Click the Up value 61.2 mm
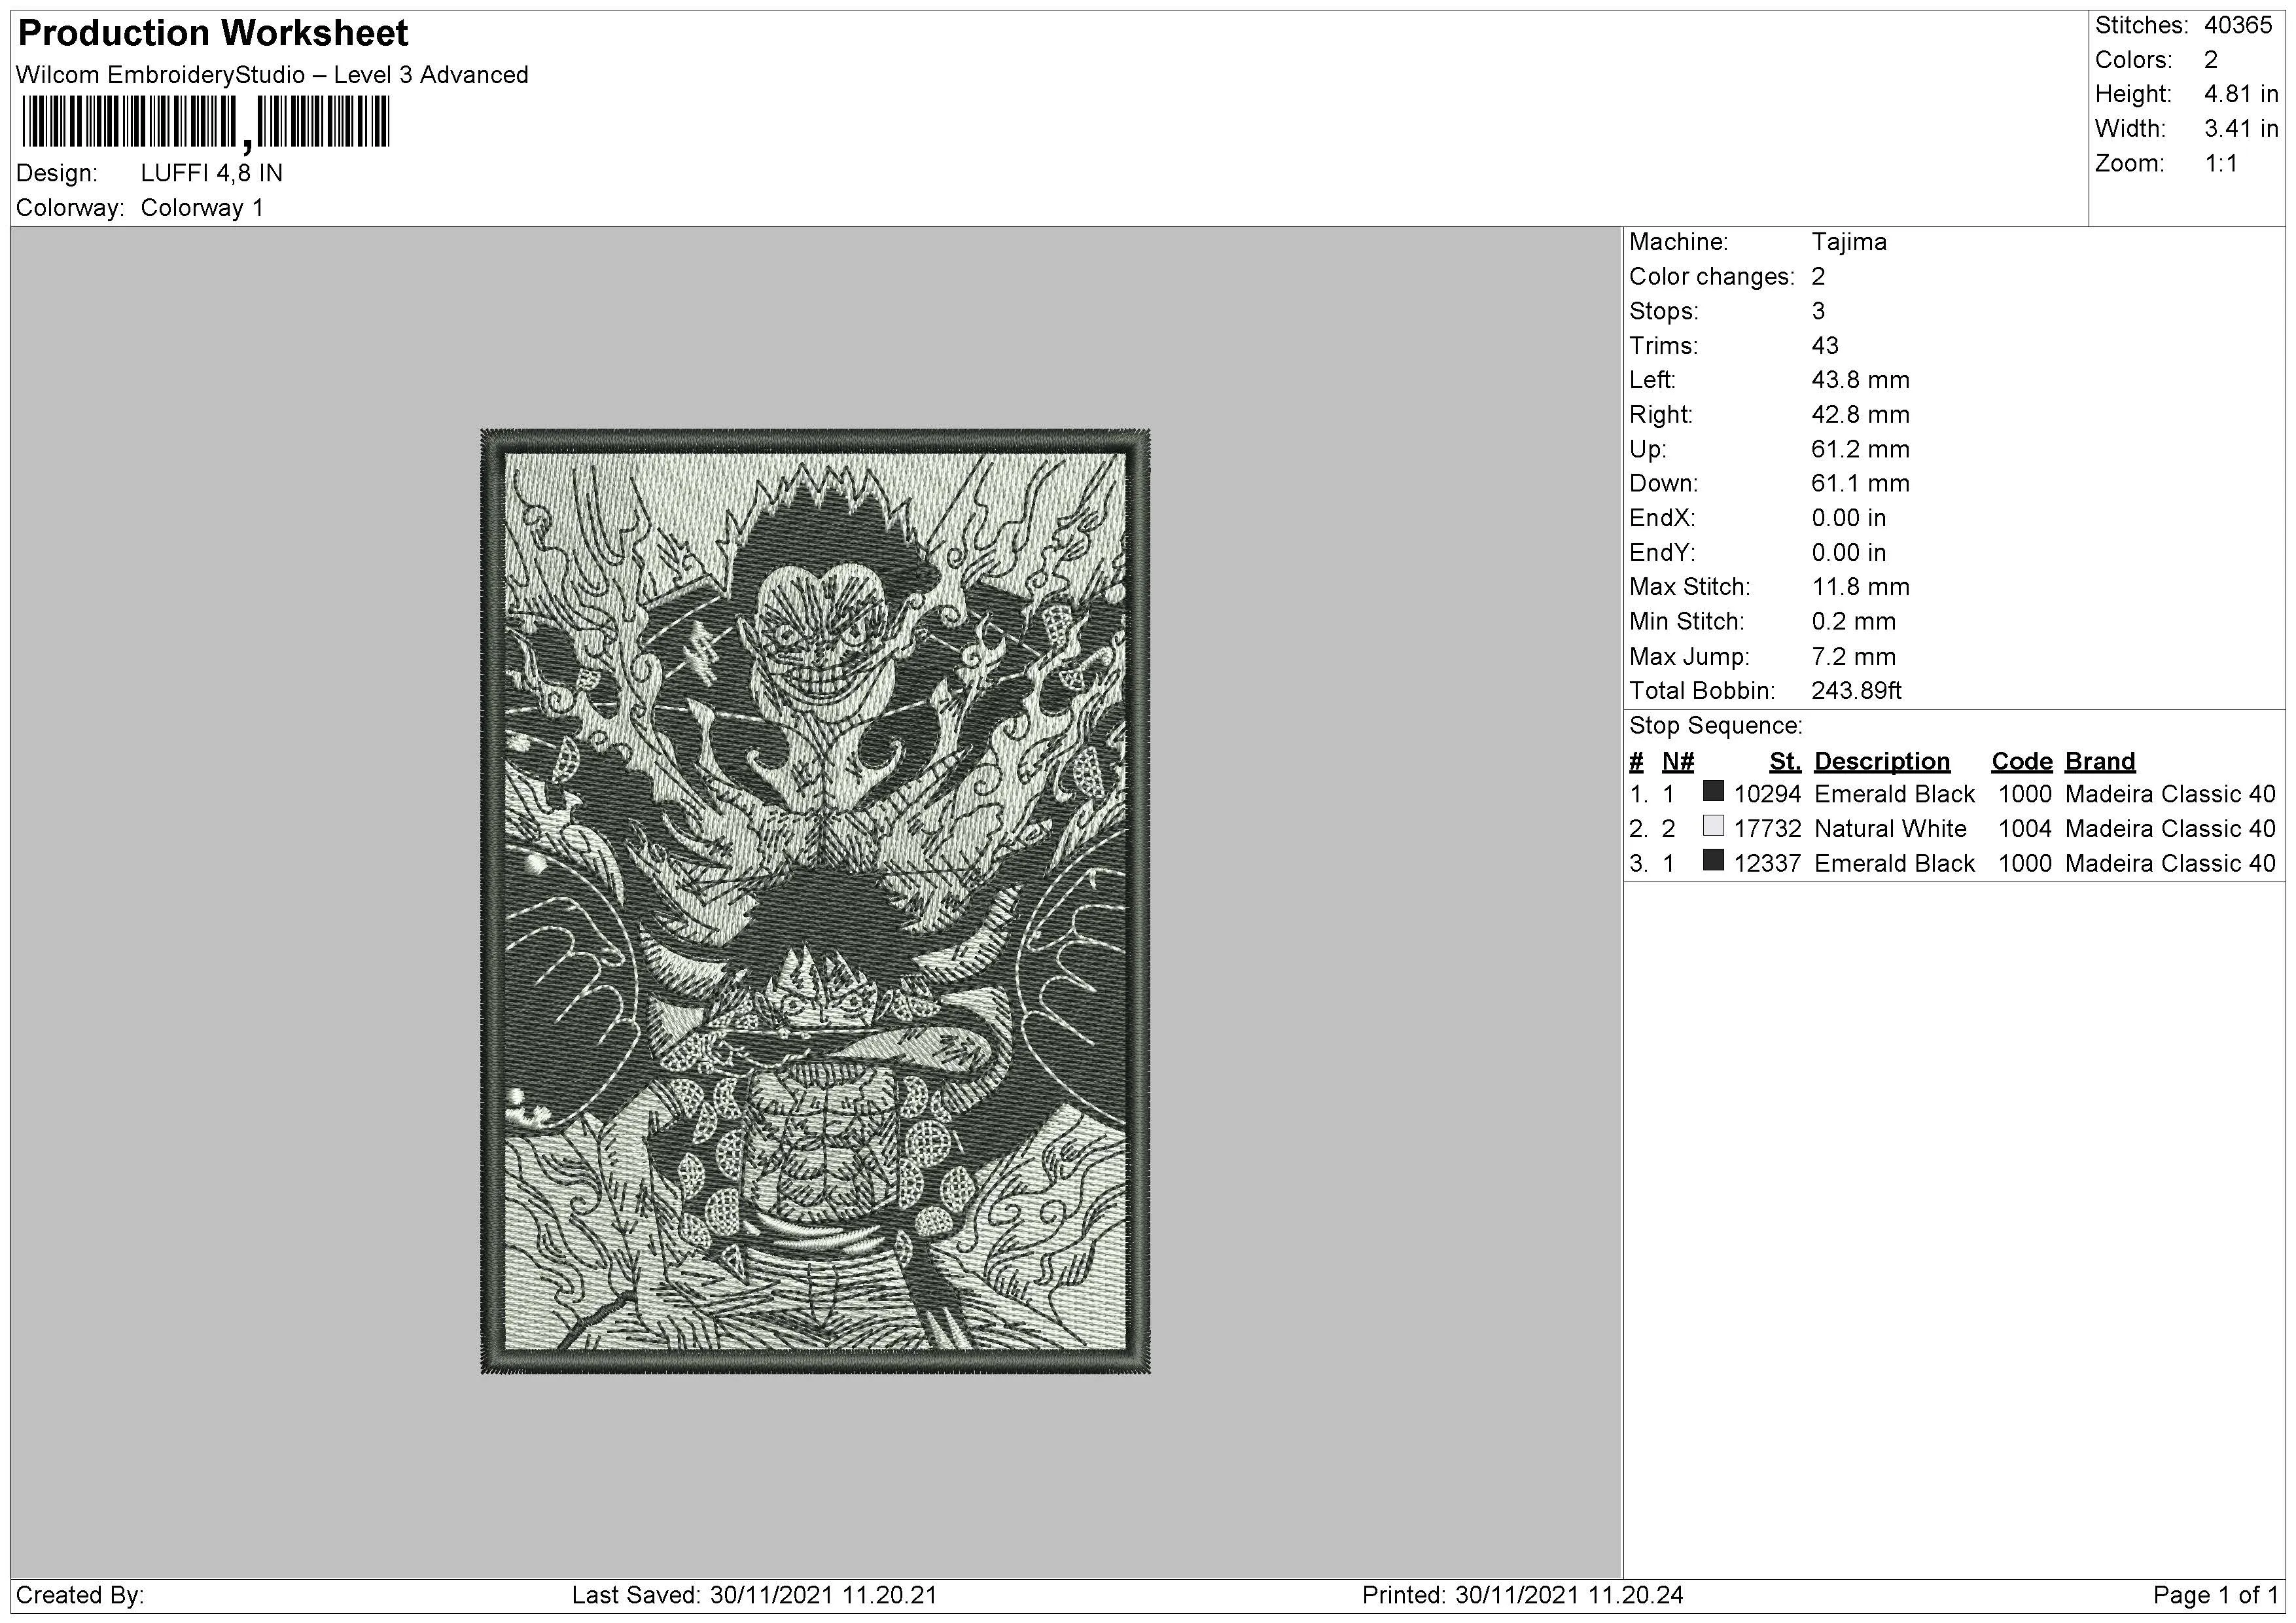The height and width of the screenshot is (1623, 2296). pos(1860,449)
